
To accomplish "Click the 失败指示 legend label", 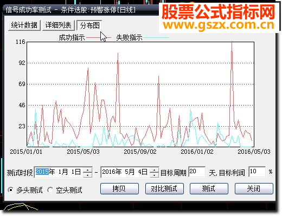I will (x=129, y=38).
